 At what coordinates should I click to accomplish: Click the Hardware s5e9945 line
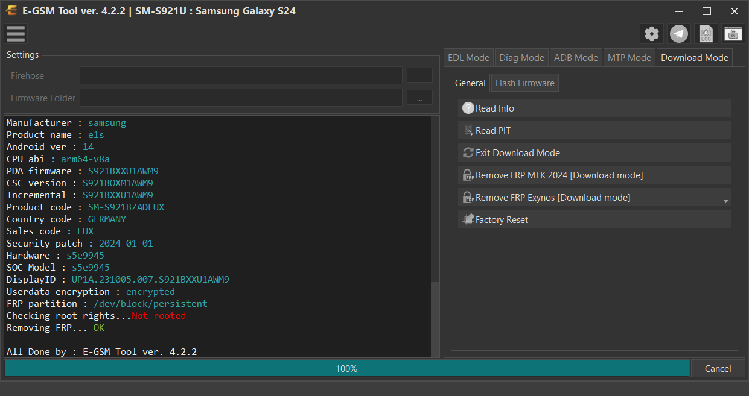click(x=56, y=256)
